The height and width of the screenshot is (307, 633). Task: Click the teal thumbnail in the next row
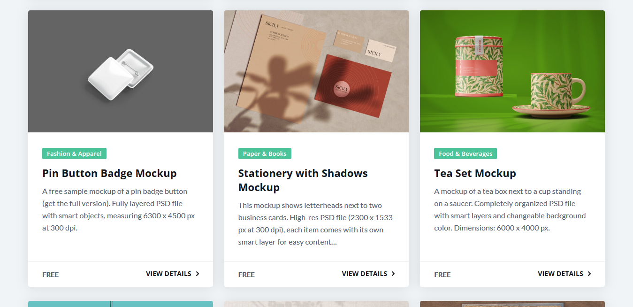(120, 304)
